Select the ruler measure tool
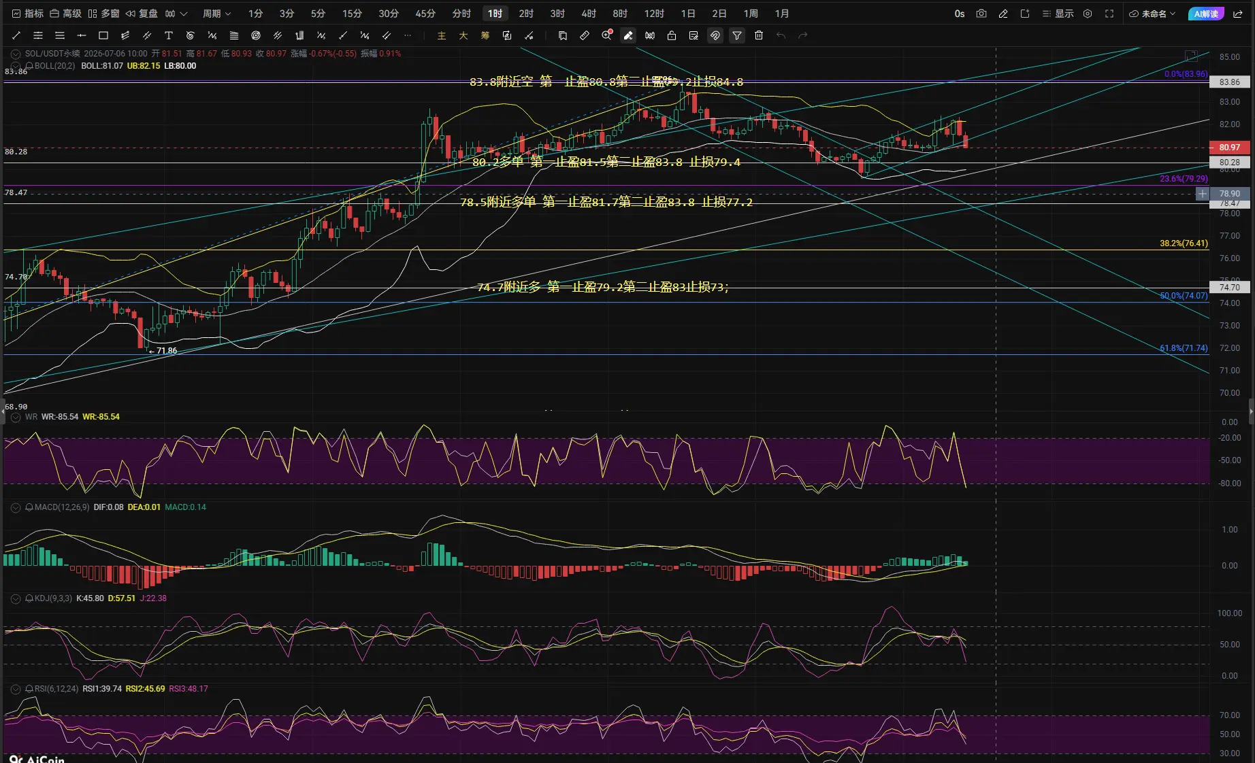 [585, 35]
